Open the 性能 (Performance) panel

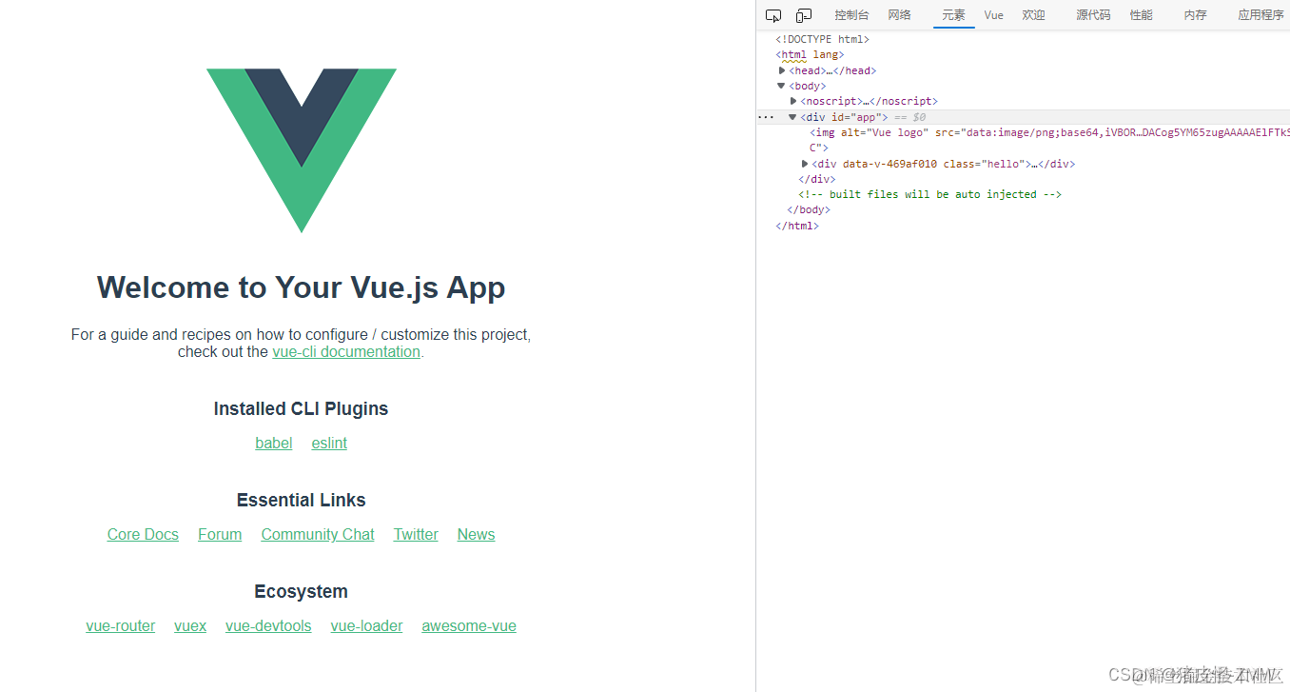[x=1141, y=15]
